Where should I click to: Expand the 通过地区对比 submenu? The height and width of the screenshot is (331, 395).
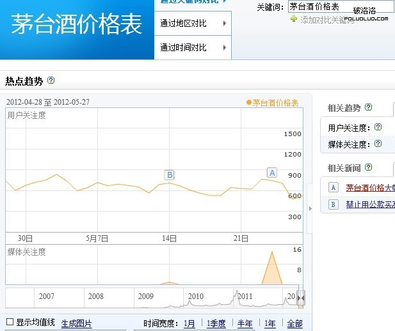click(x=193, y=24)
